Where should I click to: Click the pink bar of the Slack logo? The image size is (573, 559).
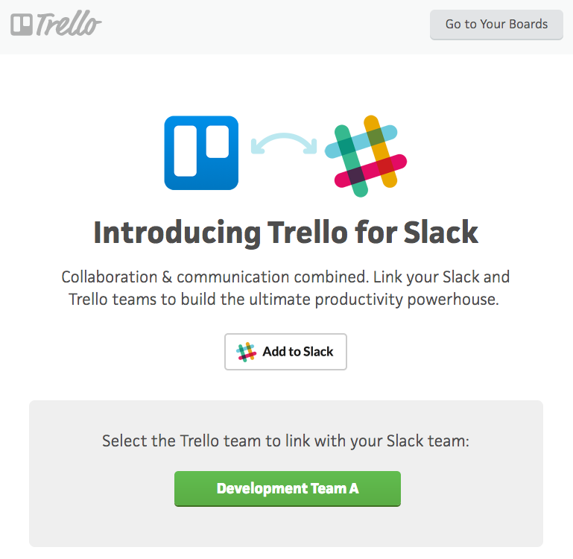tap(370, 171)
